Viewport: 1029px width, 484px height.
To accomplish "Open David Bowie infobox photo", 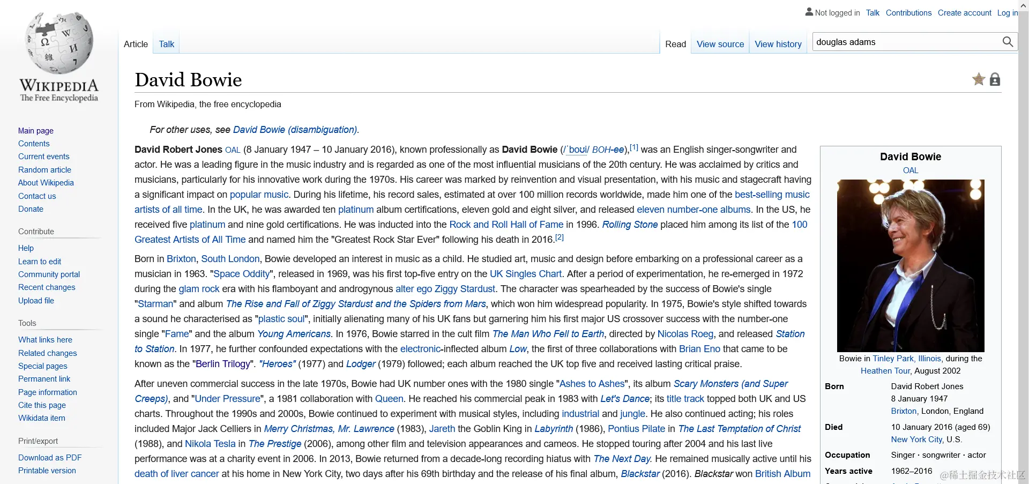I will 911,265.
